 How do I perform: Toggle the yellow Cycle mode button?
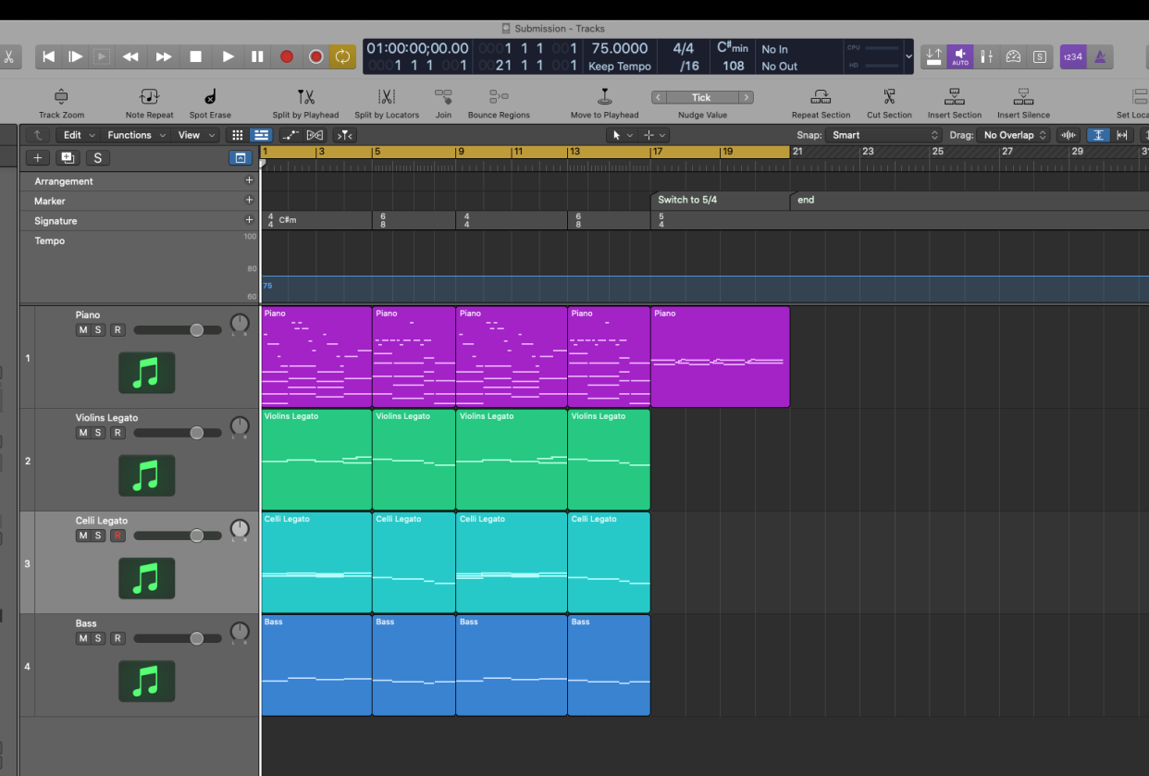click(x=342, y=56)
